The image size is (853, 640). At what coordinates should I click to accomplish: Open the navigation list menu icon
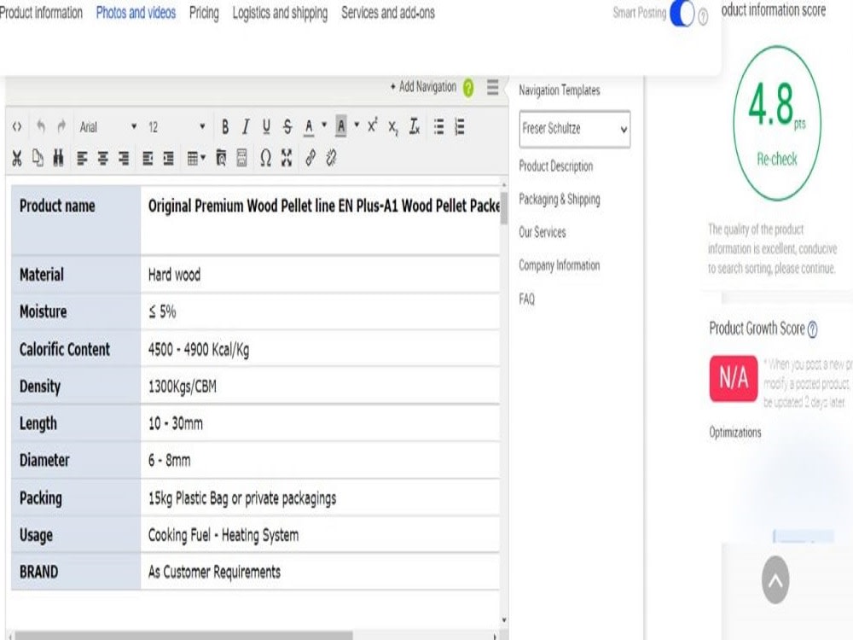[493, 86]
